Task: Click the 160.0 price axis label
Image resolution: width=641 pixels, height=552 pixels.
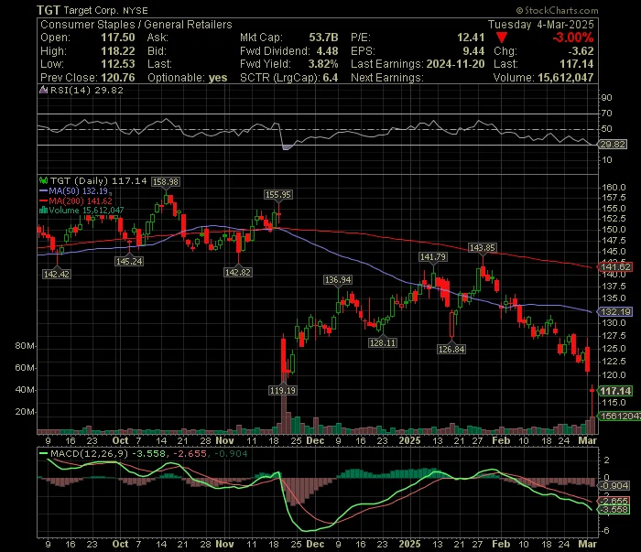Action: (614, 187)
